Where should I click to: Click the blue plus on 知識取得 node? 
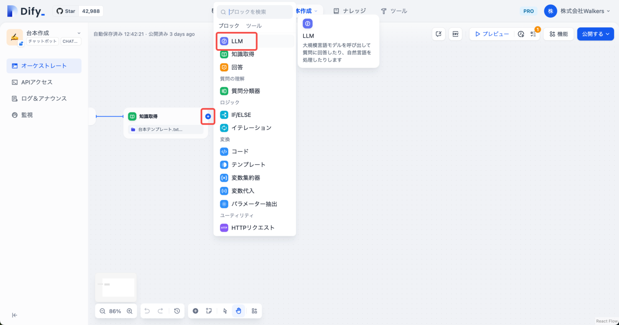click(x=208, y=116)
